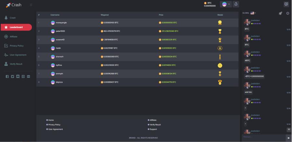This screenshot has width=292, height=142.
Task: Collapse the chat panel icon
Action: pos(286,4)
